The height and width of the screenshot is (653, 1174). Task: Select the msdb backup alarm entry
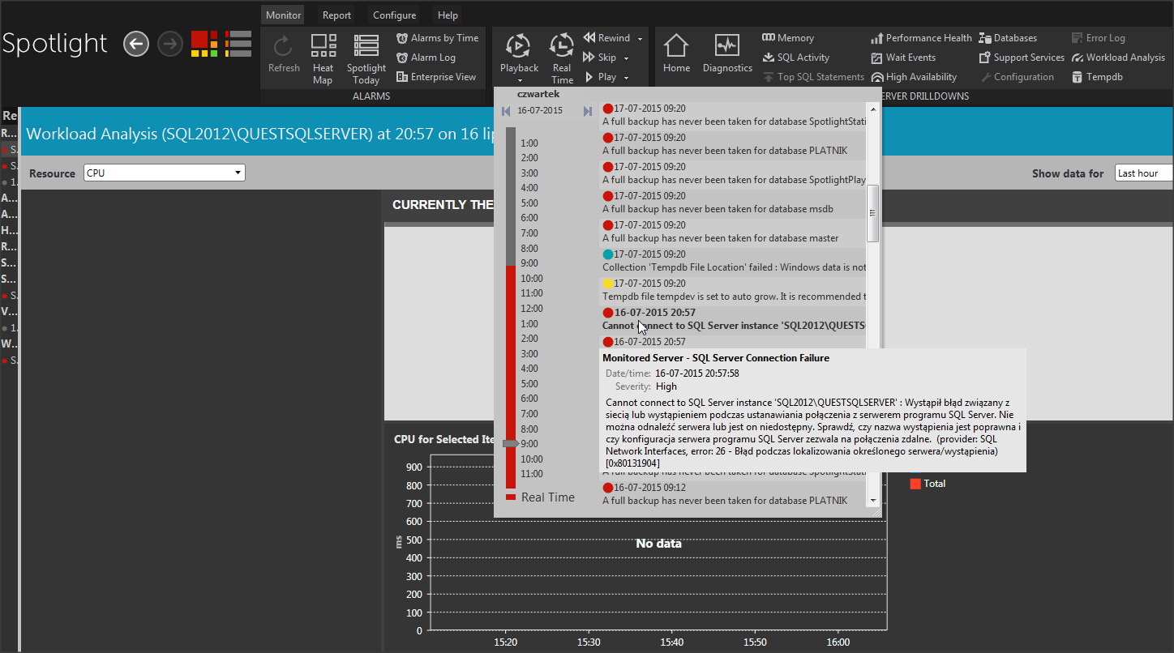(x=735, y=203)
